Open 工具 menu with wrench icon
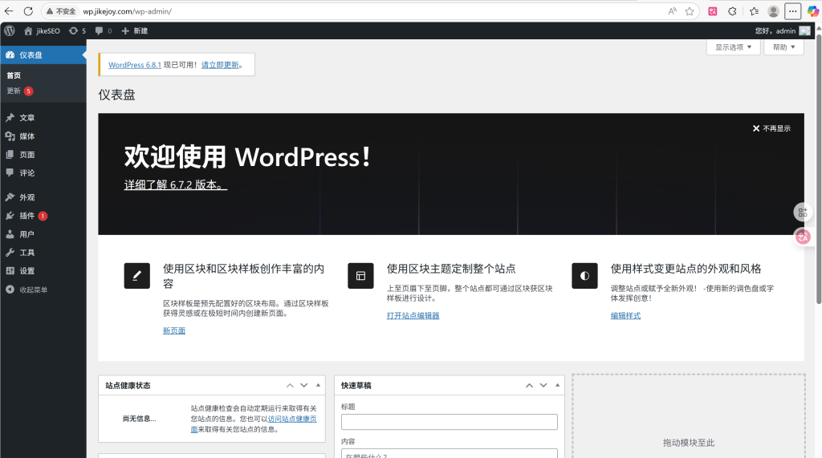The height and width of the screenshot is (458, 822). pyautogui.click(x=43, y=253)
